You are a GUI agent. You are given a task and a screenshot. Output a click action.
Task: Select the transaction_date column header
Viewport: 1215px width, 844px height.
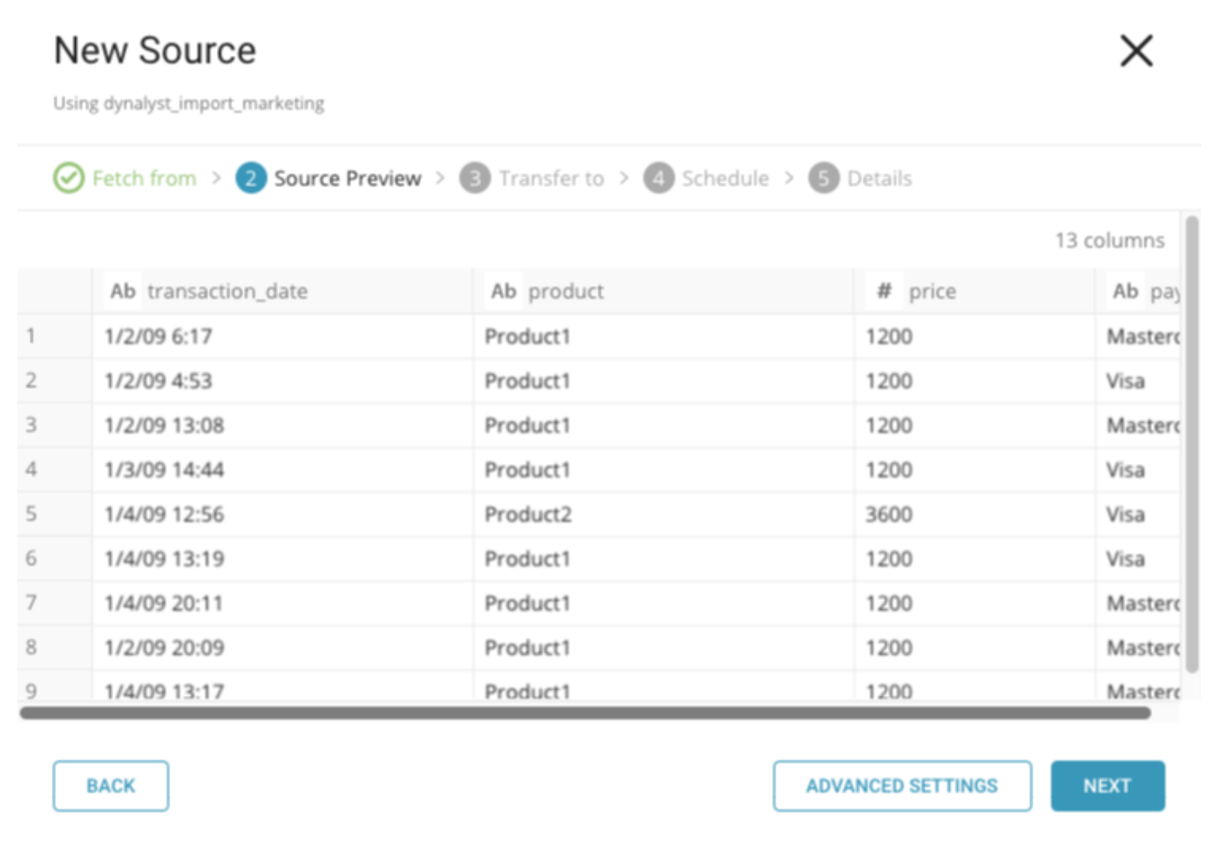[227, 291]
